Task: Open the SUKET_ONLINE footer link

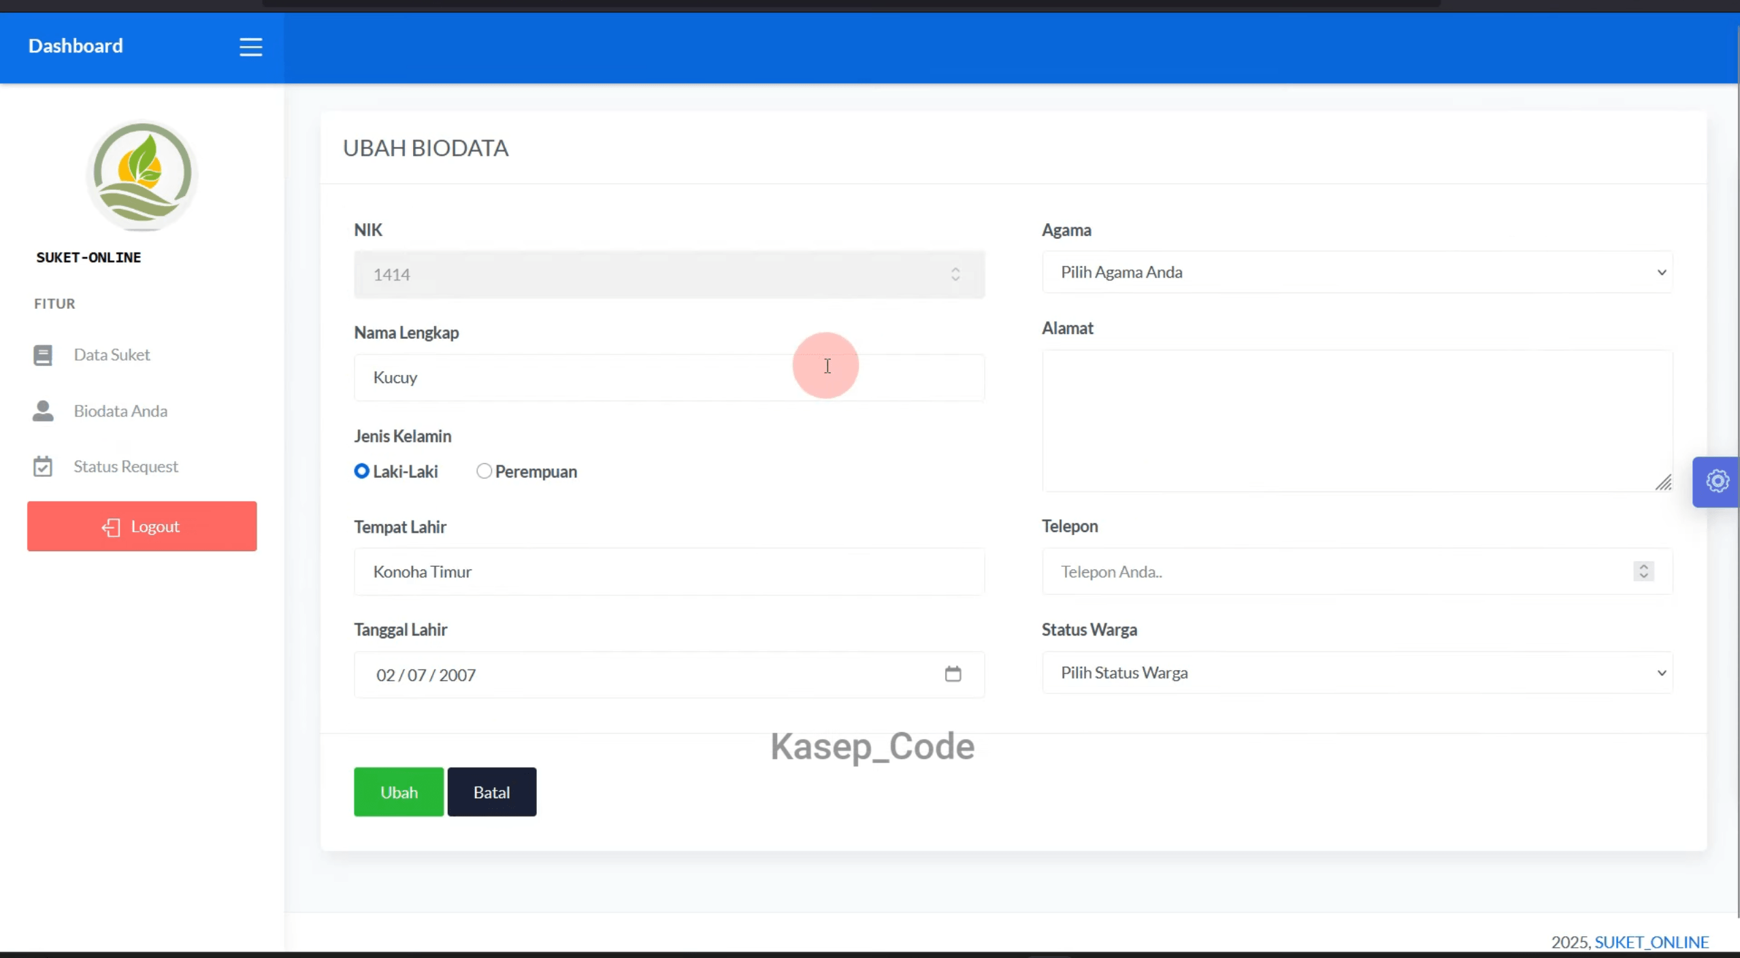Action: (1652, 942)
